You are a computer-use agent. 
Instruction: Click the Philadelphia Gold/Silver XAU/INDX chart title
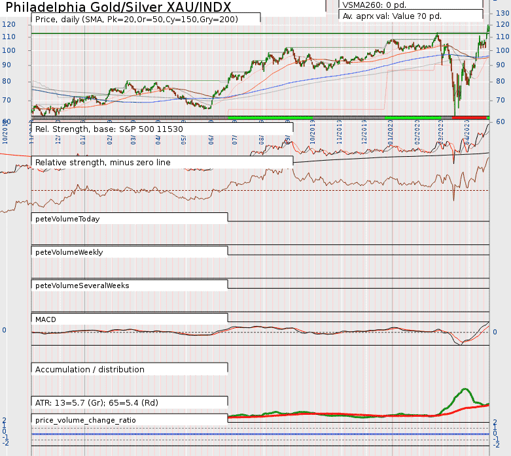[x=118, y=7]
